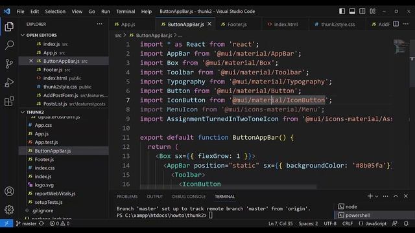The height and width of the screenshot is (233, 415).
Task: Open the terminal launch profile dropdown
Action: point(377,196)
